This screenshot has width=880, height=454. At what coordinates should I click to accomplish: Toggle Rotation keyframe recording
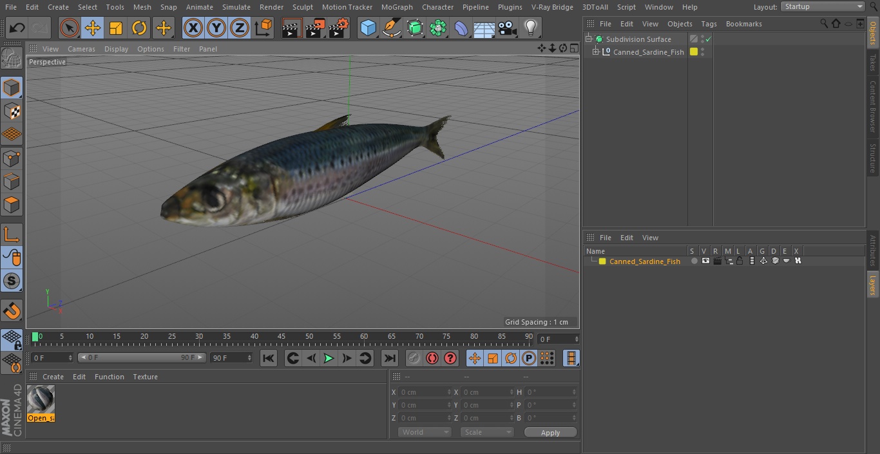pos(511,358)
